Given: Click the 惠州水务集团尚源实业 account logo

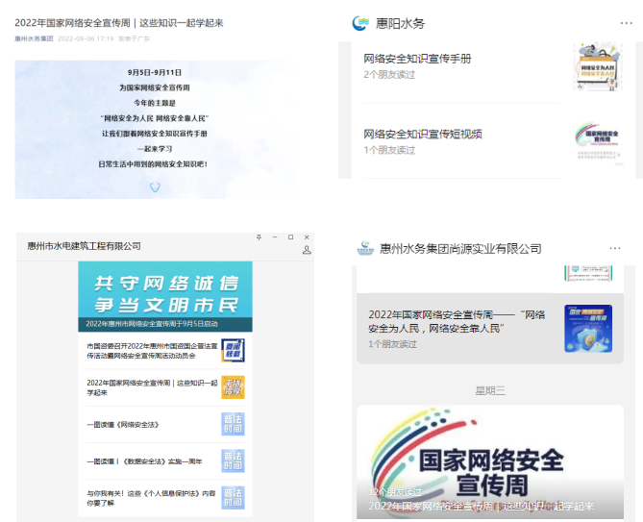Looking at the screenshot, I should (x=365, y=249).
